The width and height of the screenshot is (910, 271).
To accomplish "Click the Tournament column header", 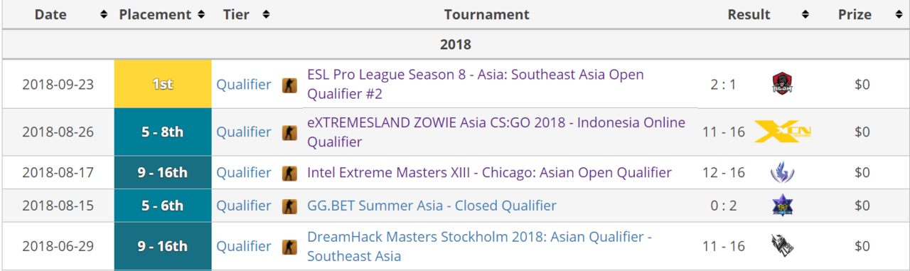I will tap(487, 14).
